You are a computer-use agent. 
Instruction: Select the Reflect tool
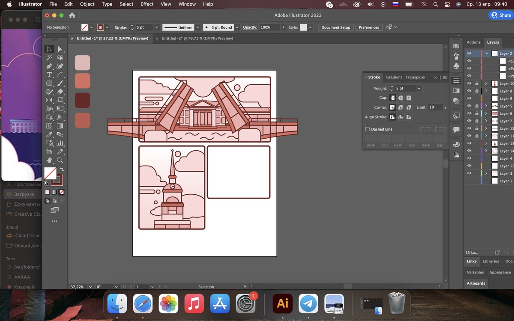(x=49, y=100)
